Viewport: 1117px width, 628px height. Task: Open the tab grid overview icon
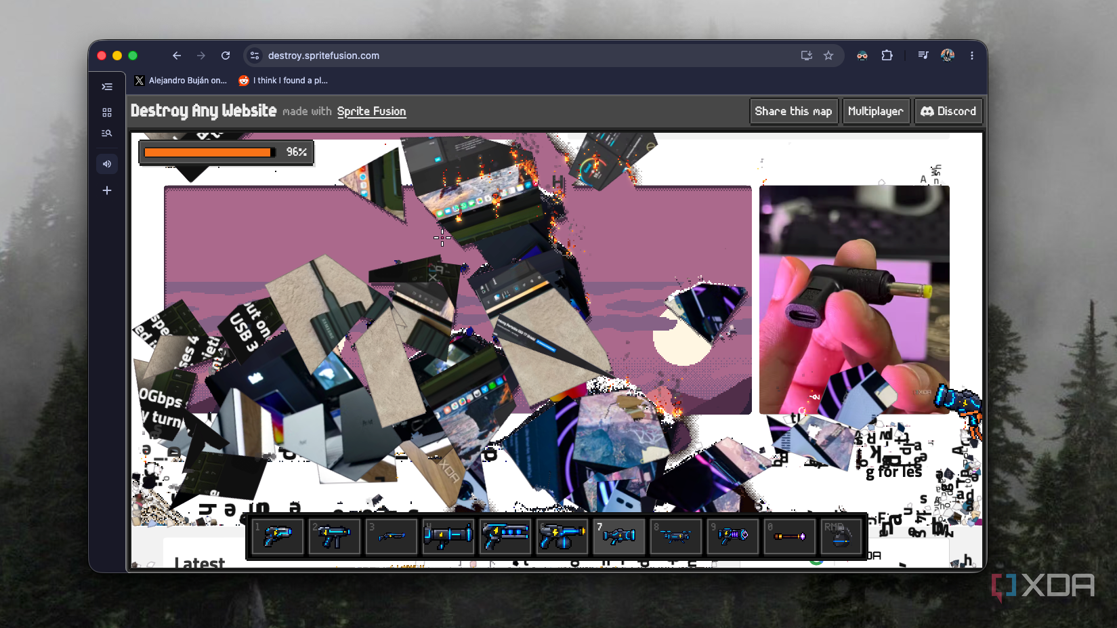tap(107, 112)
